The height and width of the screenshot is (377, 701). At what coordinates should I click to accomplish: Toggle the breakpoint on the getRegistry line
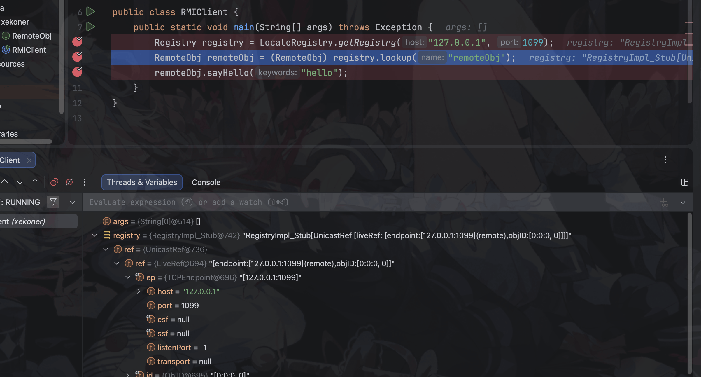point(77,42)
